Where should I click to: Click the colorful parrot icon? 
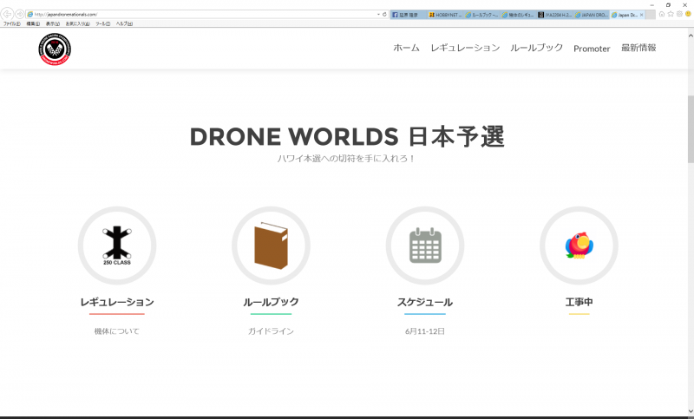(x=579, y=246)
